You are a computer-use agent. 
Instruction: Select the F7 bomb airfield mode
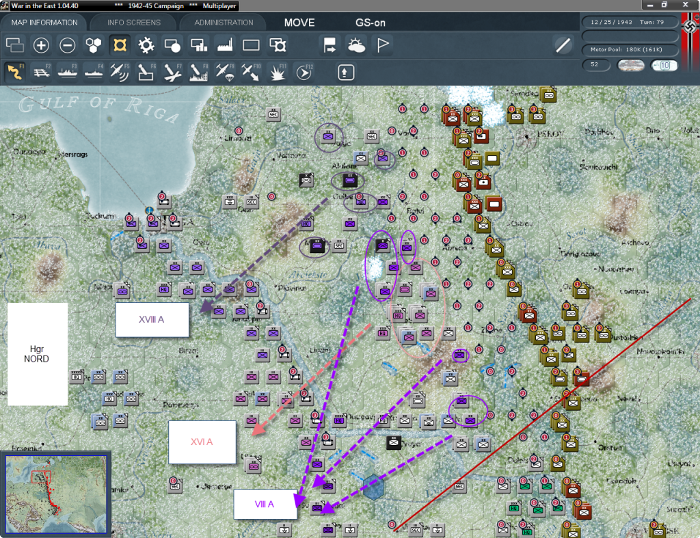(x=172, y=72)
